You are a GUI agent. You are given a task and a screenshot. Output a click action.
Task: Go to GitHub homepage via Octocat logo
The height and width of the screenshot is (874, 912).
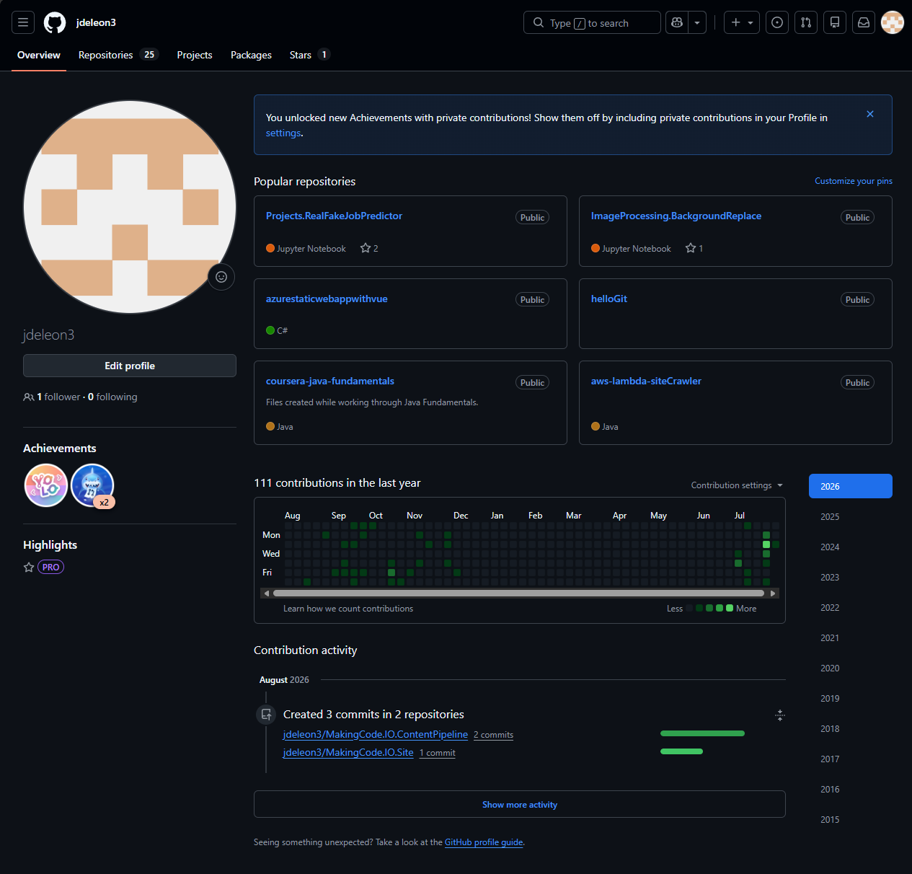(55, 22)
